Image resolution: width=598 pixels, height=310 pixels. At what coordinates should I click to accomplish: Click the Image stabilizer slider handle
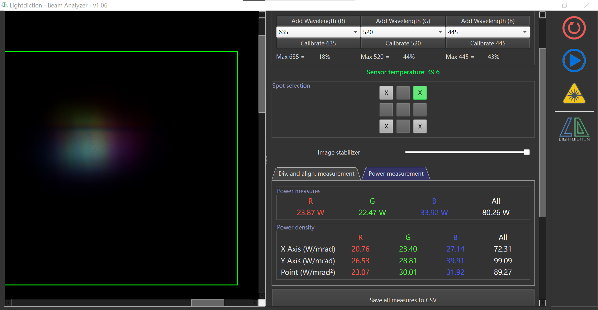point(526,152)
